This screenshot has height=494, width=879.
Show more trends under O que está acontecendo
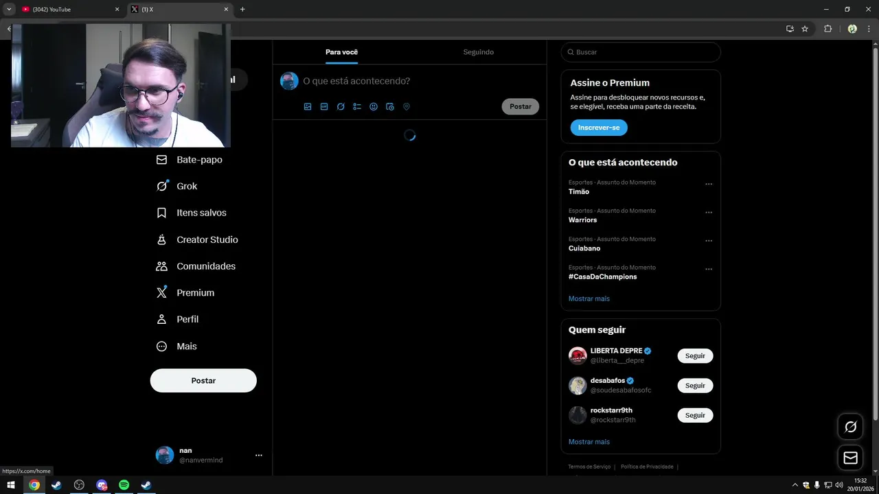pos(589,298)
